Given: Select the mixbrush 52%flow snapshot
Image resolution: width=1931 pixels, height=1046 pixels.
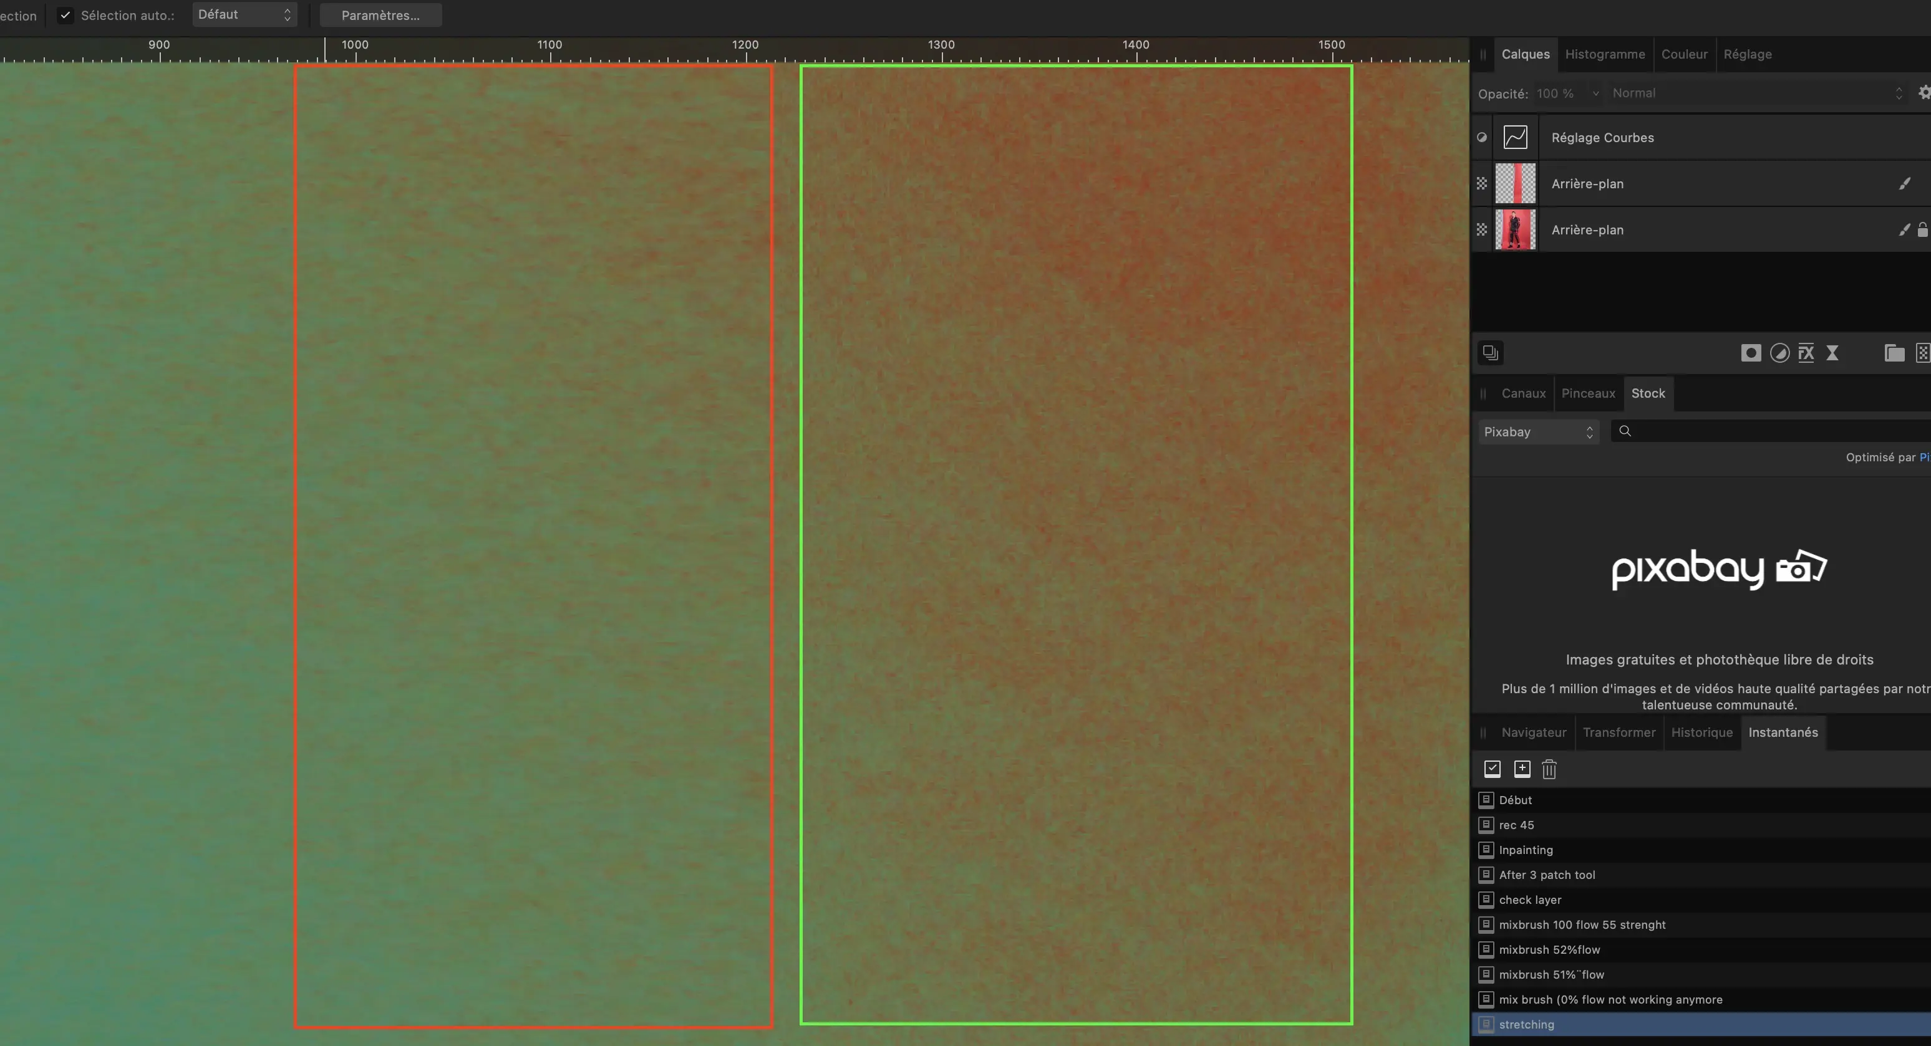Looking at the screenshot, I should click(x=1701, y=949).
